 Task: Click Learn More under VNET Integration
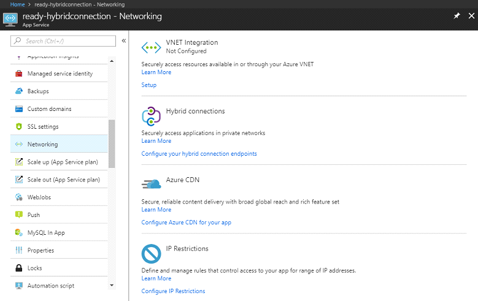[x=156, y=72]
